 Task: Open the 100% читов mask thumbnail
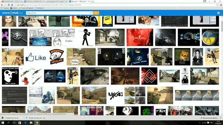pyautogui.click(x=10, y=76)
